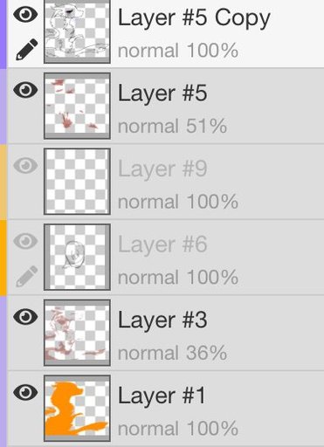Select the Layer #6 sketch thumbnail

point(77,258)
